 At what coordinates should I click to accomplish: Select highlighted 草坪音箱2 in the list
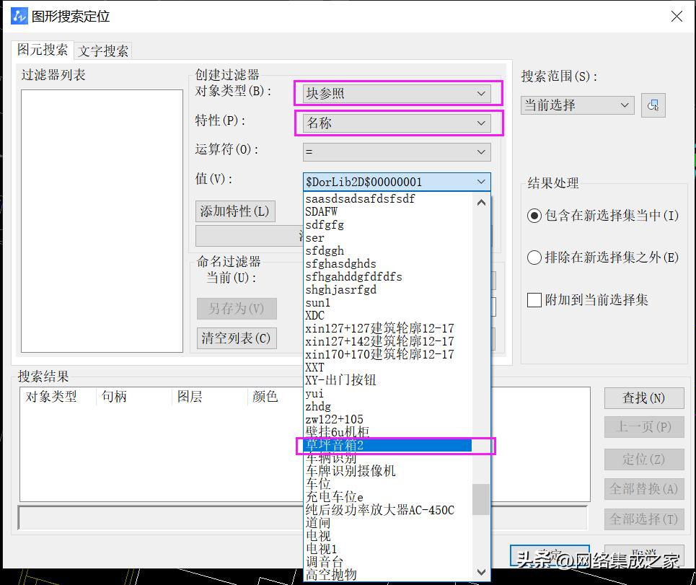click(389, 445)
